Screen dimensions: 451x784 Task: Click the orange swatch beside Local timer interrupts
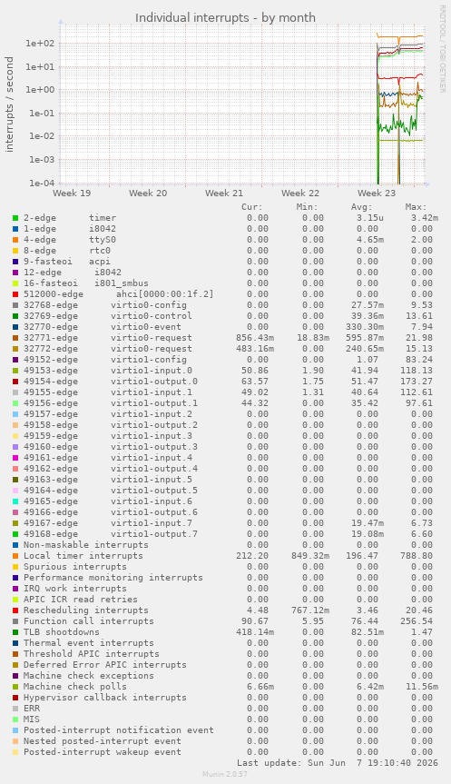pyautogui.click(x=15, y=556)
